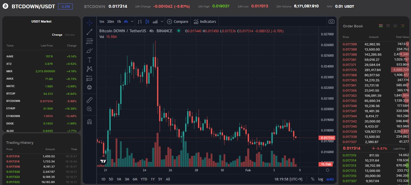Screen dimensions: 411x185
Task: Sort USDT Market by Volume
Action: tap(70, 35)
